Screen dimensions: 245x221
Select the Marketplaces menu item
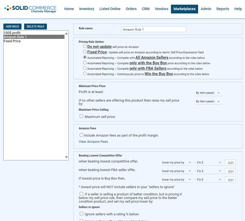pos(185,9)
